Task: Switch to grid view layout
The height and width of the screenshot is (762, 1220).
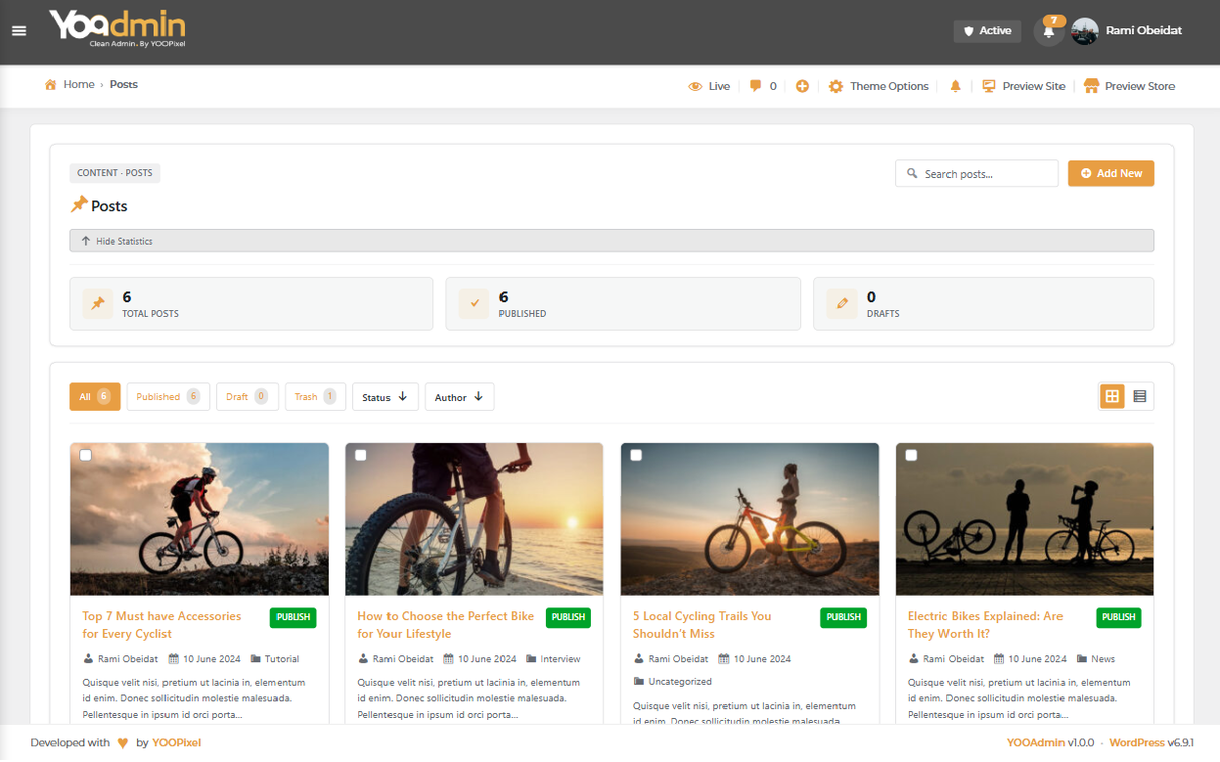Action: click(1112, 396)
